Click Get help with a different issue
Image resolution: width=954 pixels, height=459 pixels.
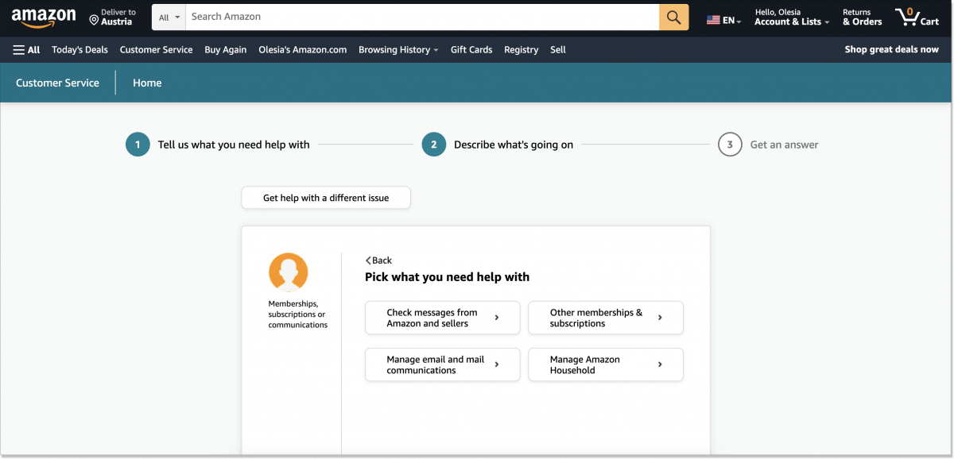click(x=326, y=198)
